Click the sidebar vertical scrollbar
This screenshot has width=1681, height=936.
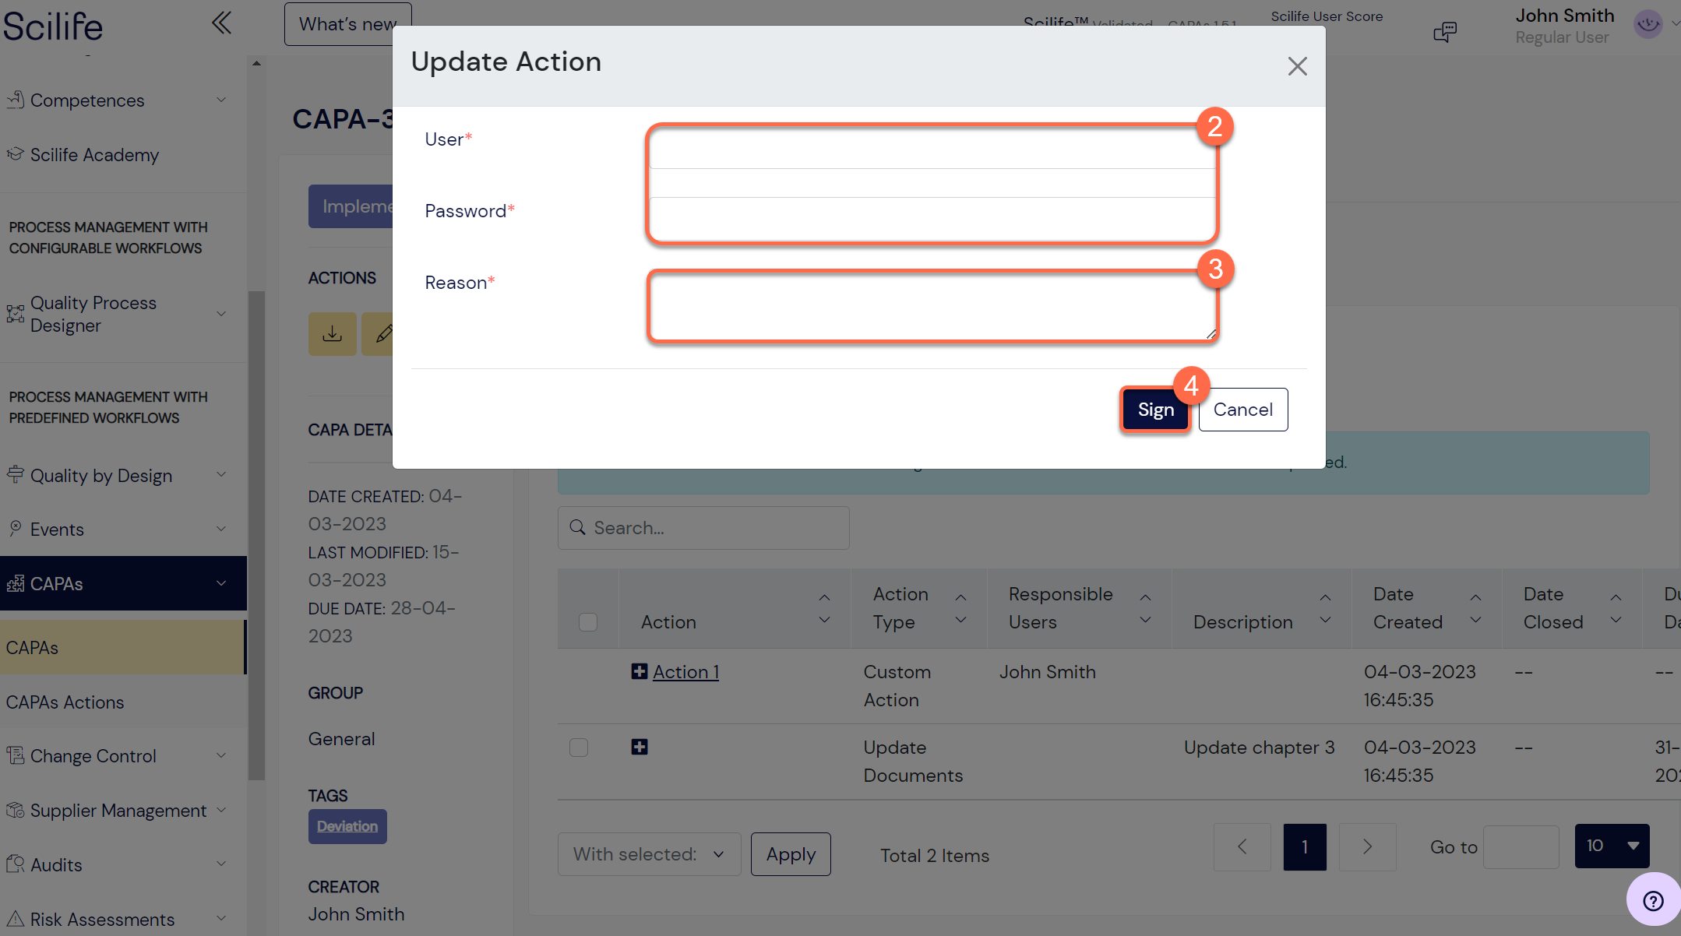pos(256,535)
